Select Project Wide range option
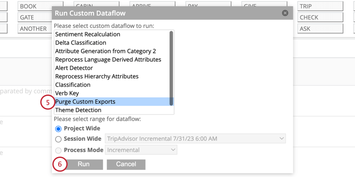 point(58,129)
